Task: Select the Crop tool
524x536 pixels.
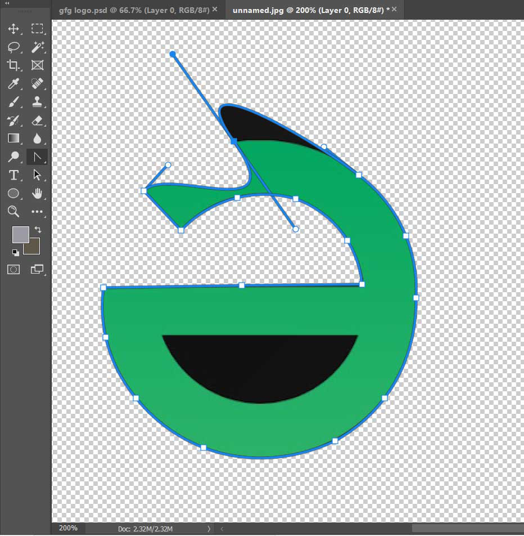Action: point(13,65)
